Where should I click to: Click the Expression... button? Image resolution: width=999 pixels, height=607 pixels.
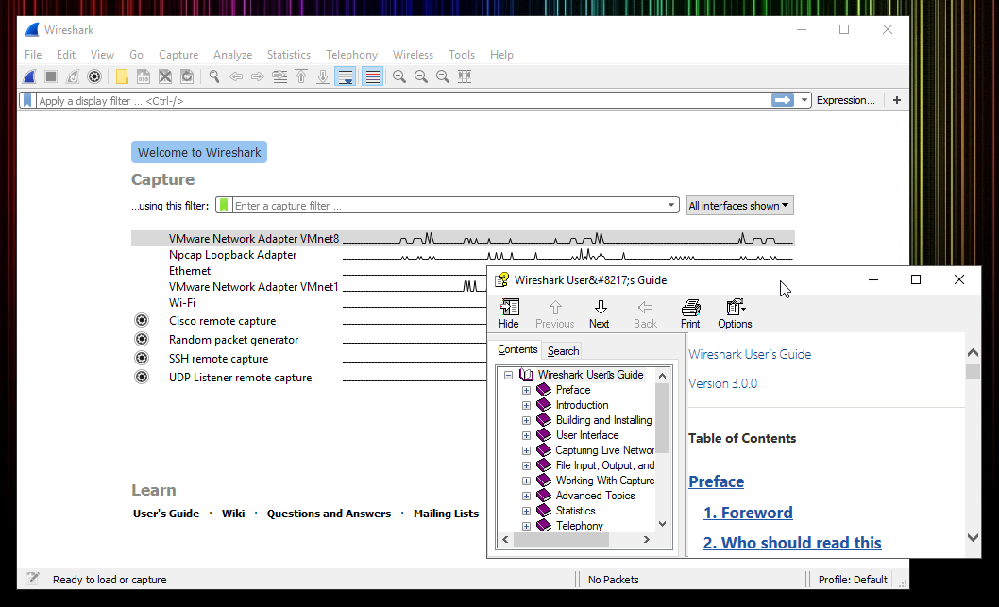coord(845,100)
